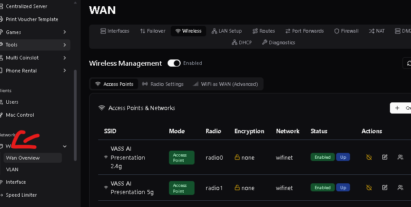Image resolution: width=411 pixels, height=207 pixels.
Task: Click the Status column header
Action: click(x=319, y=131)
